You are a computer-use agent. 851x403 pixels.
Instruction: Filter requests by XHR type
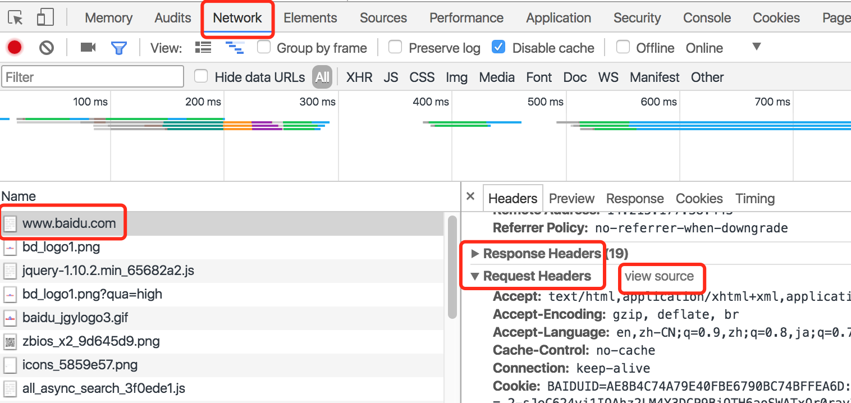pyautogui.click(x=359, y=77)
